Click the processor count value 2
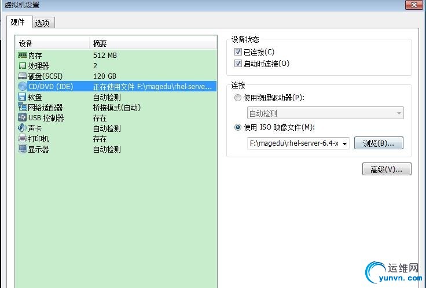This screenshot has width=426, height=288. click(95, 66)
